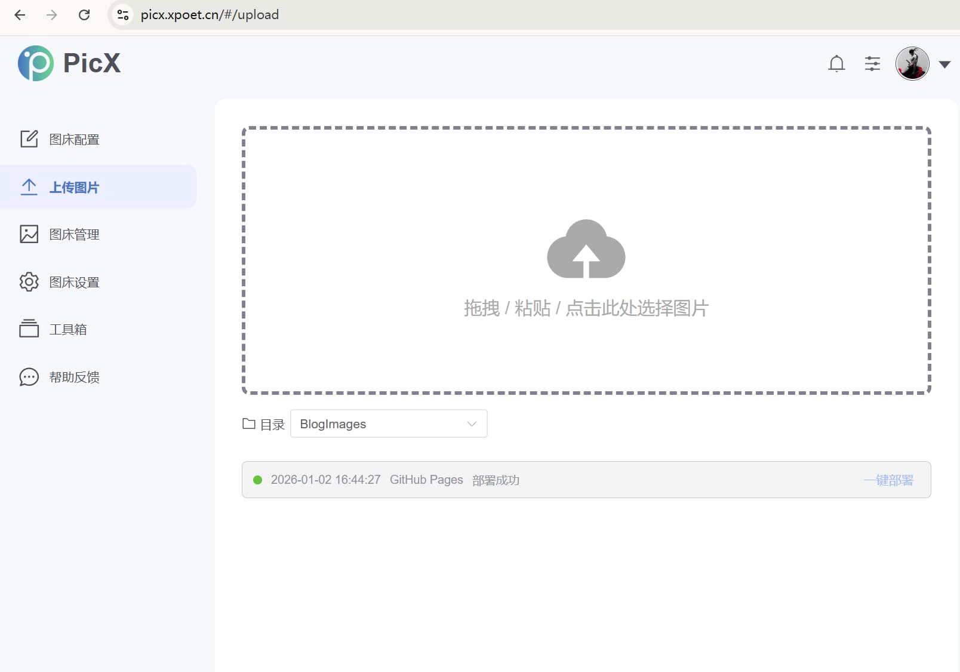Switch to the 图床管理 section

pyautogui.click(x=75, y=234)
